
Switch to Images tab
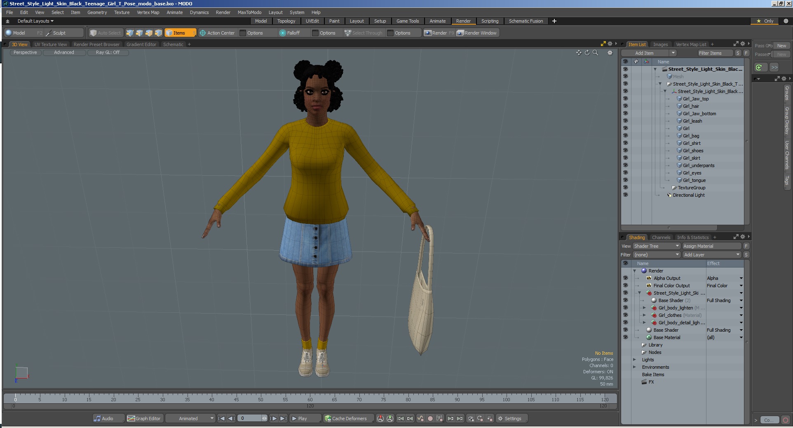tap(660, 44)
